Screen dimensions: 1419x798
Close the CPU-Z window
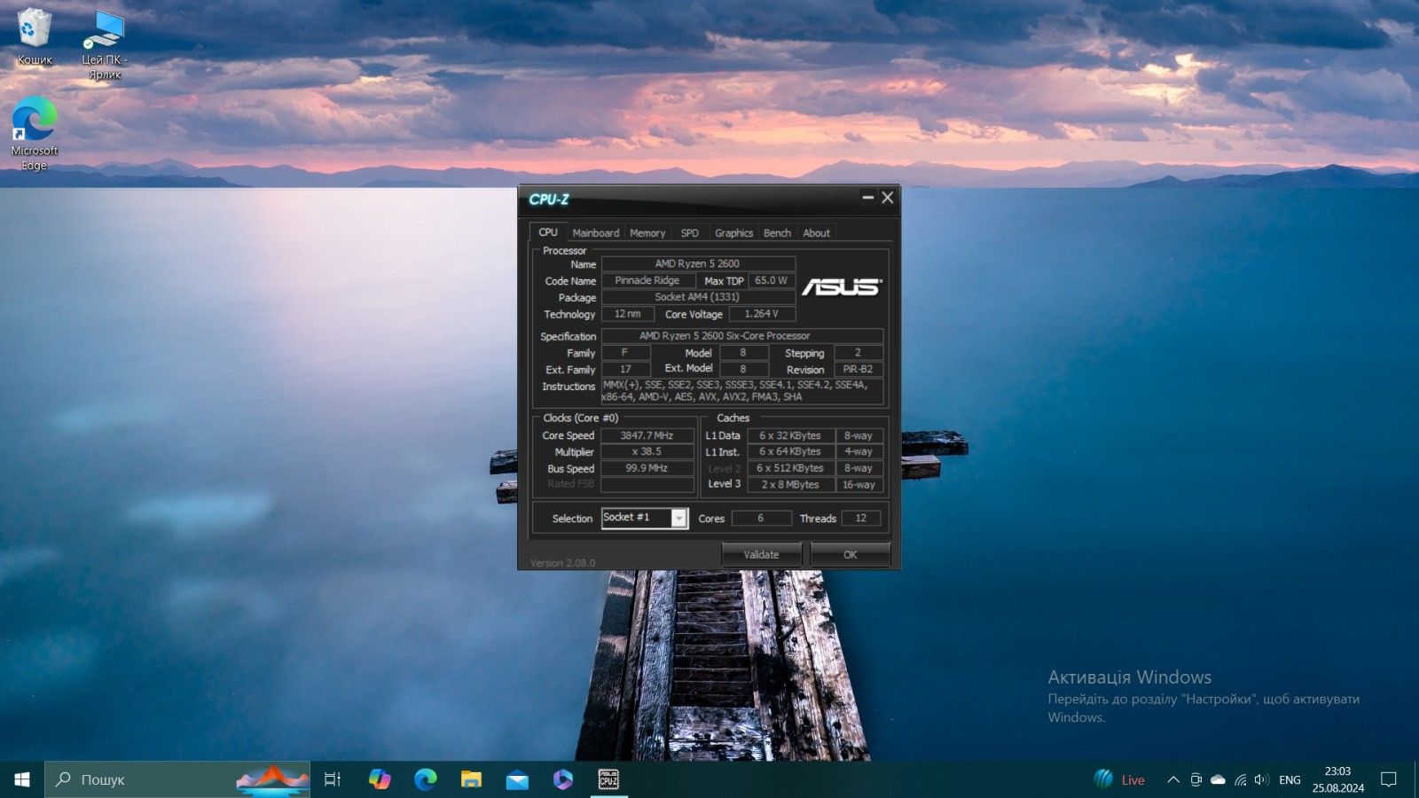(x=887, y=197)
